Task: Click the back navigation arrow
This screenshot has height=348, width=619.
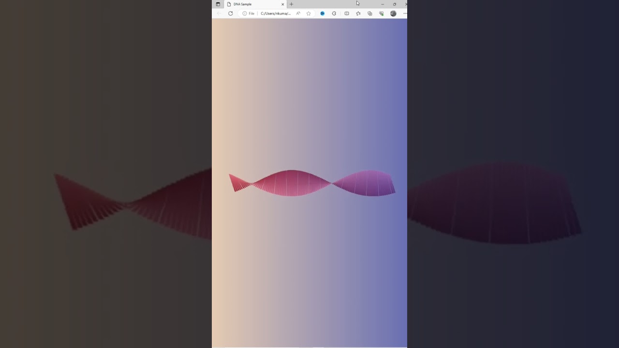Action: (x=219, y=14)
